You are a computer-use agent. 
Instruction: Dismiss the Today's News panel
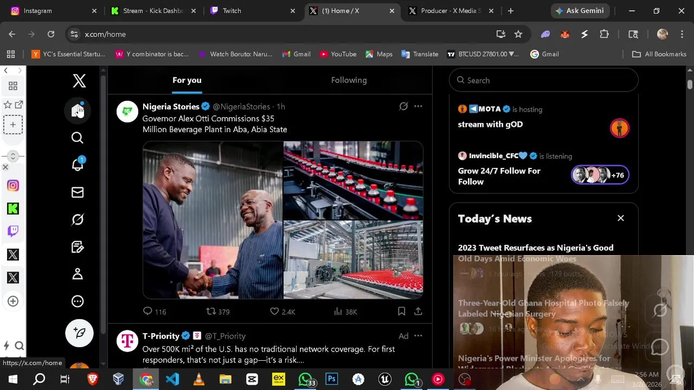[621, 218]
